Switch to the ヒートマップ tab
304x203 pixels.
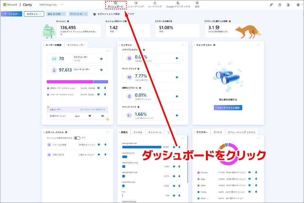155,5
